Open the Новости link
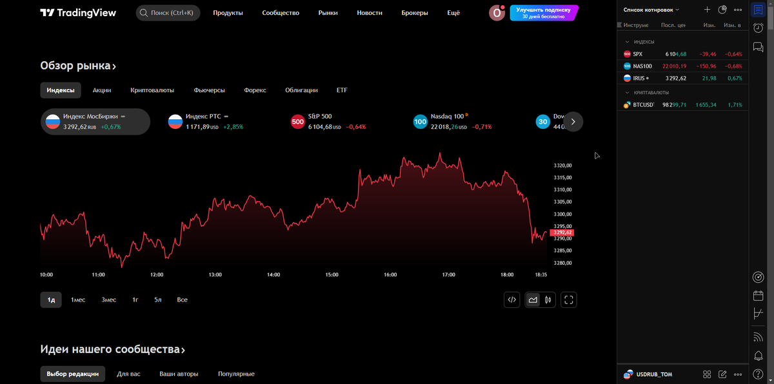The image size is (774, 384). tap(370, 13)
